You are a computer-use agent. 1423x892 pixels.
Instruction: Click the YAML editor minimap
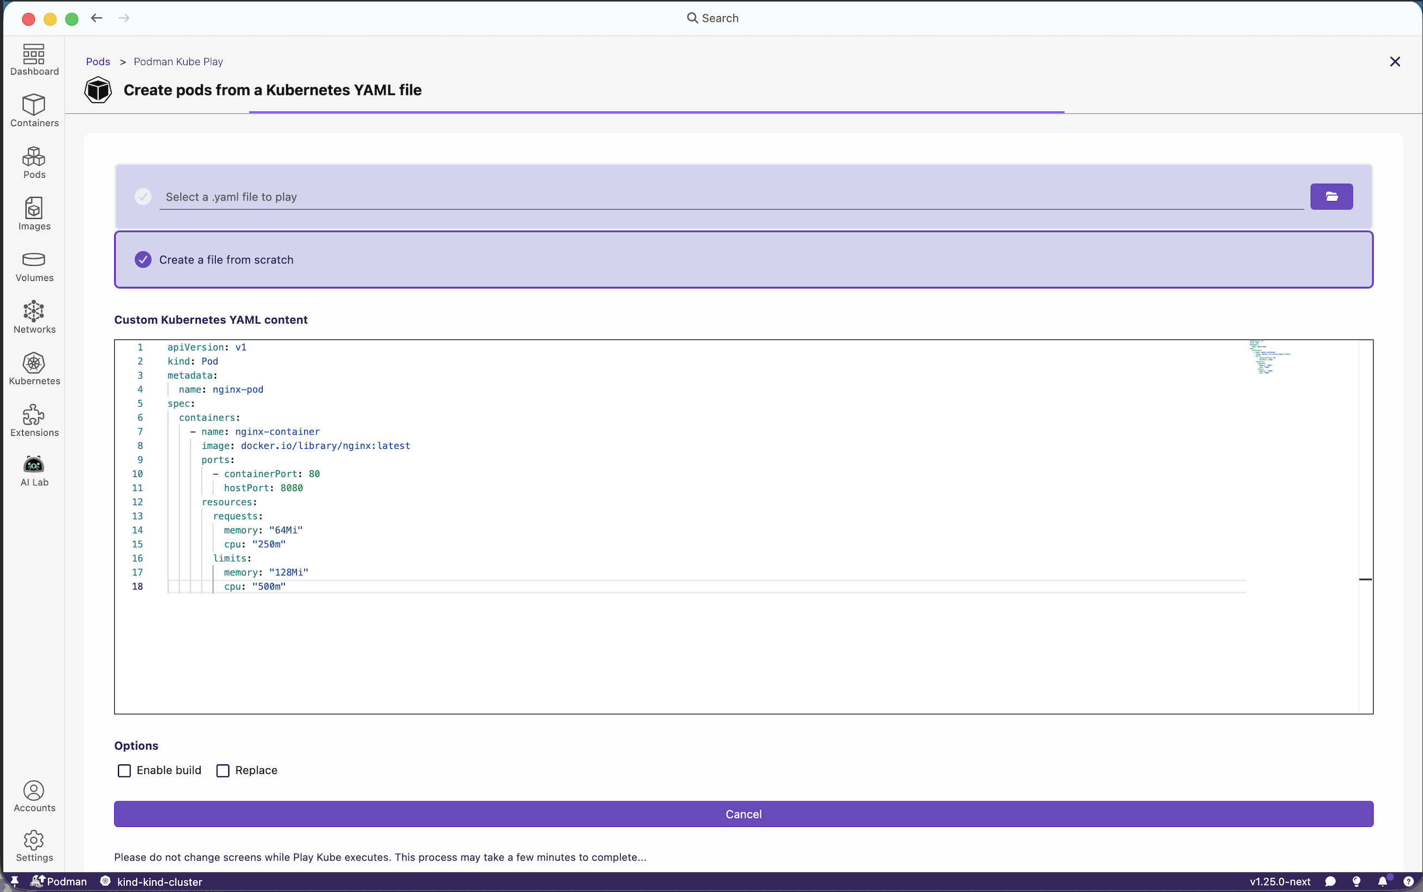point(1269,357)
